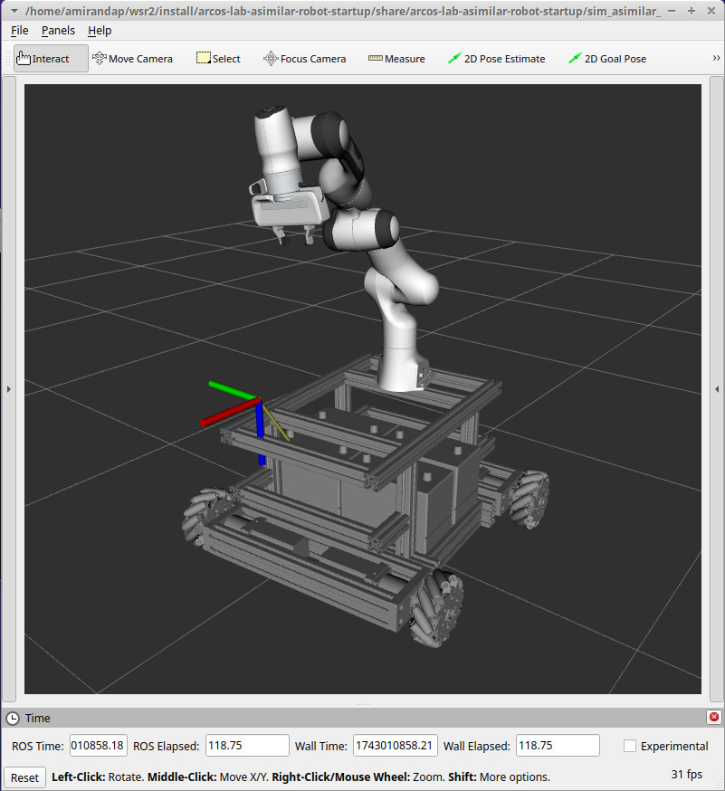Image resolution: width=725 pixels, height=791 pixels.
Task: Click the Wall Time field
Action: coord(395,746)
